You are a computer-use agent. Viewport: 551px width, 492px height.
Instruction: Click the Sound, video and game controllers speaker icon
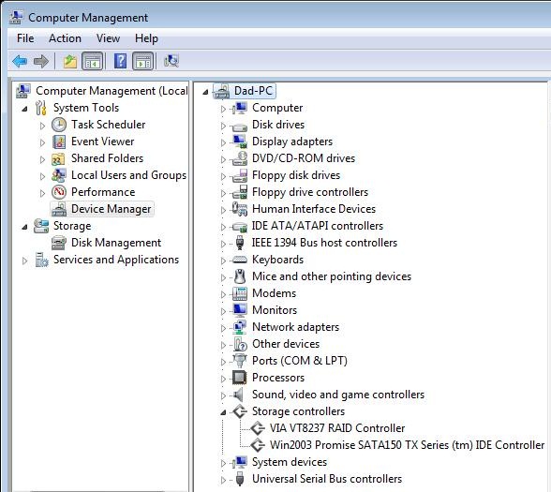[x=239, y=395]
